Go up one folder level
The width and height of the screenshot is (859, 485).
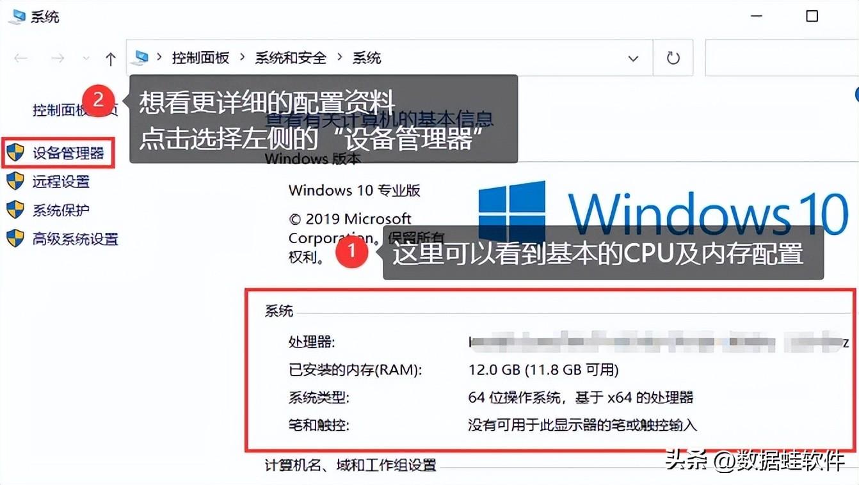(x=111, y=59)
